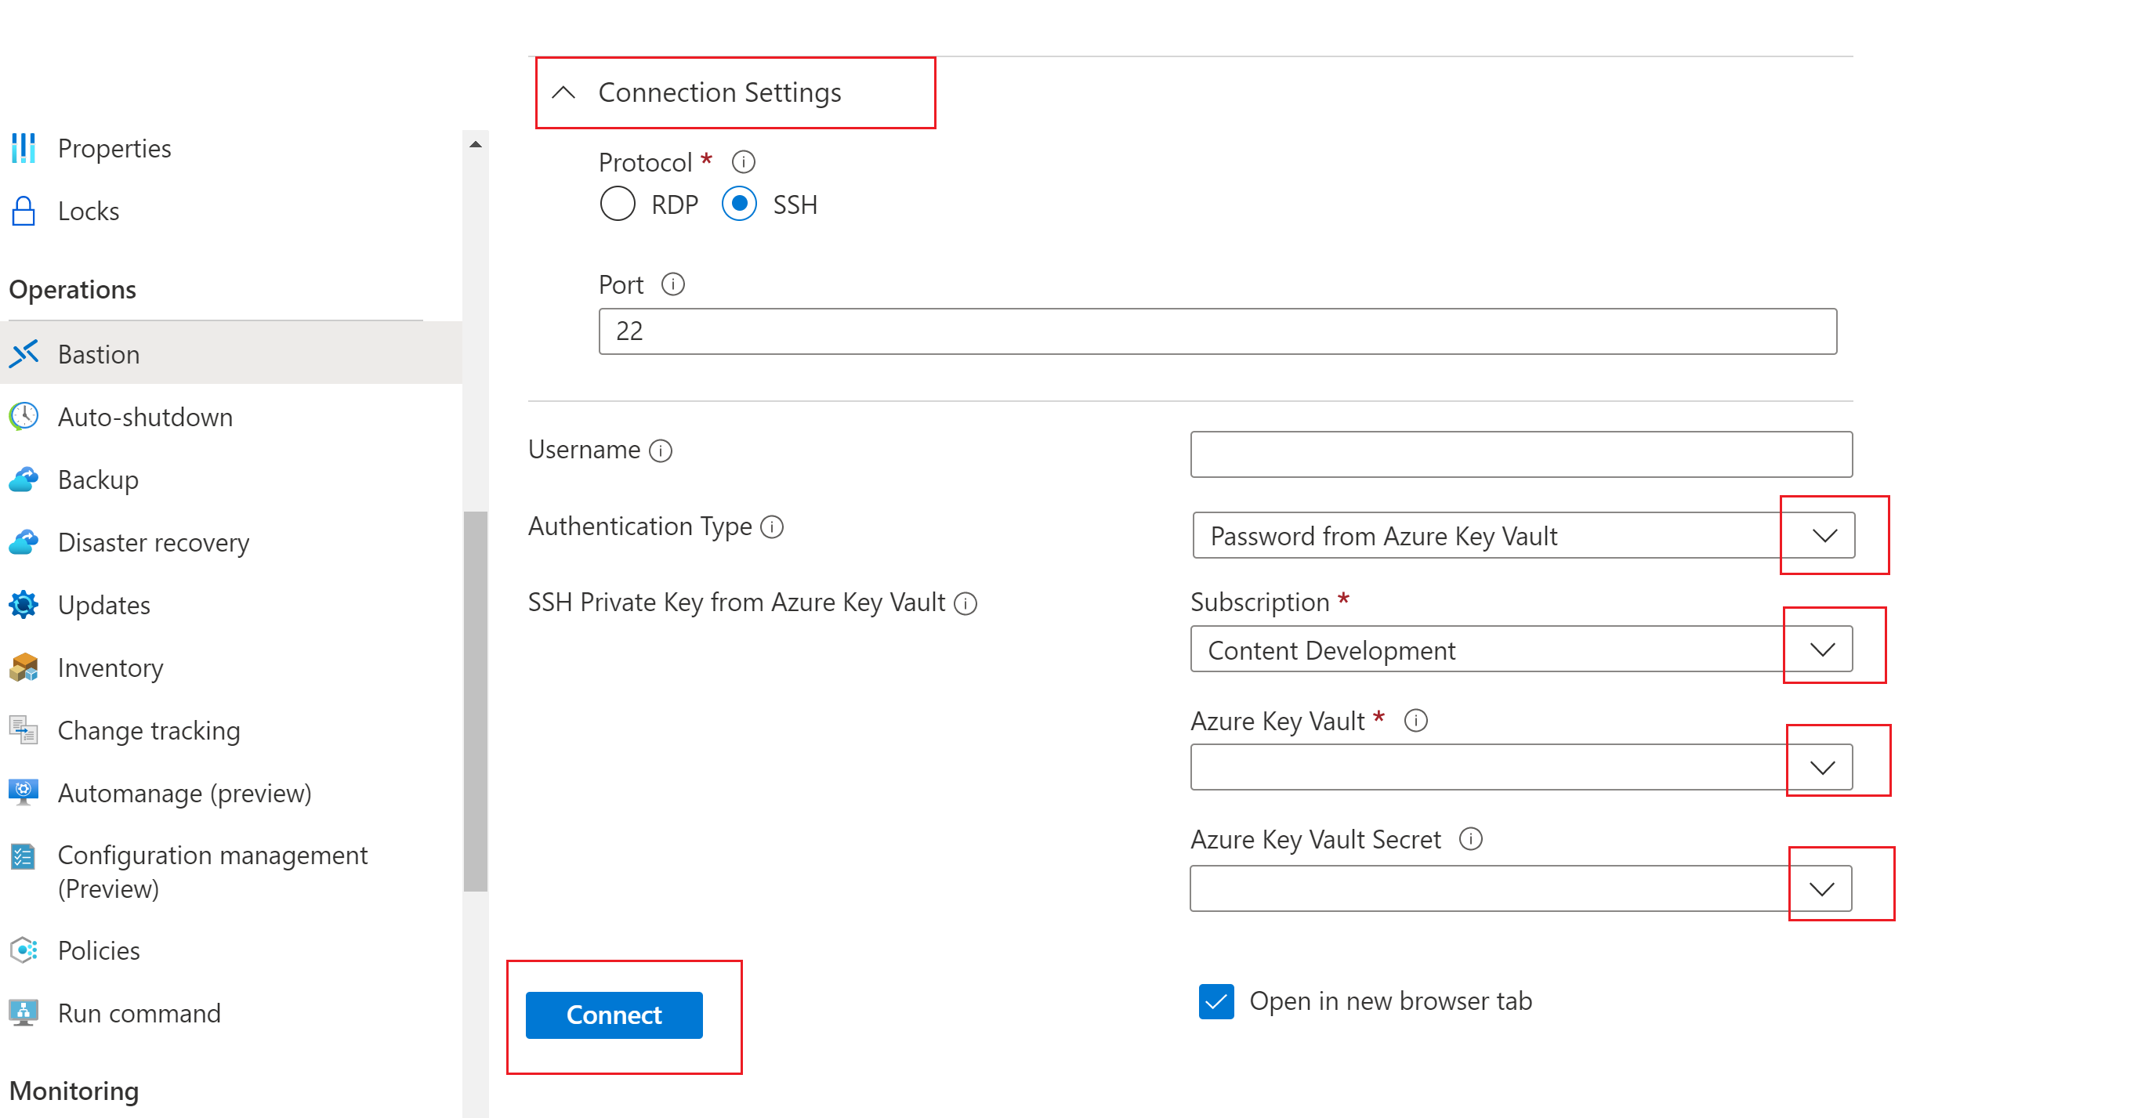Click the Properties icon in sidebar
The height and width of the screenshot is (1118, 2152).
tap(26, 147)
